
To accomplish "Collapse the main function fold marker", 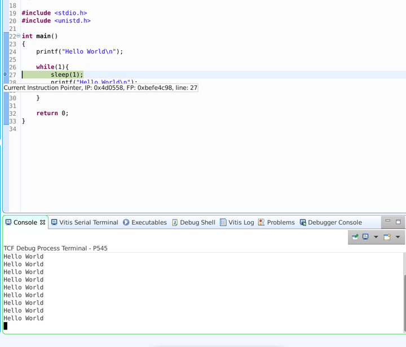I will coord(18,36).
